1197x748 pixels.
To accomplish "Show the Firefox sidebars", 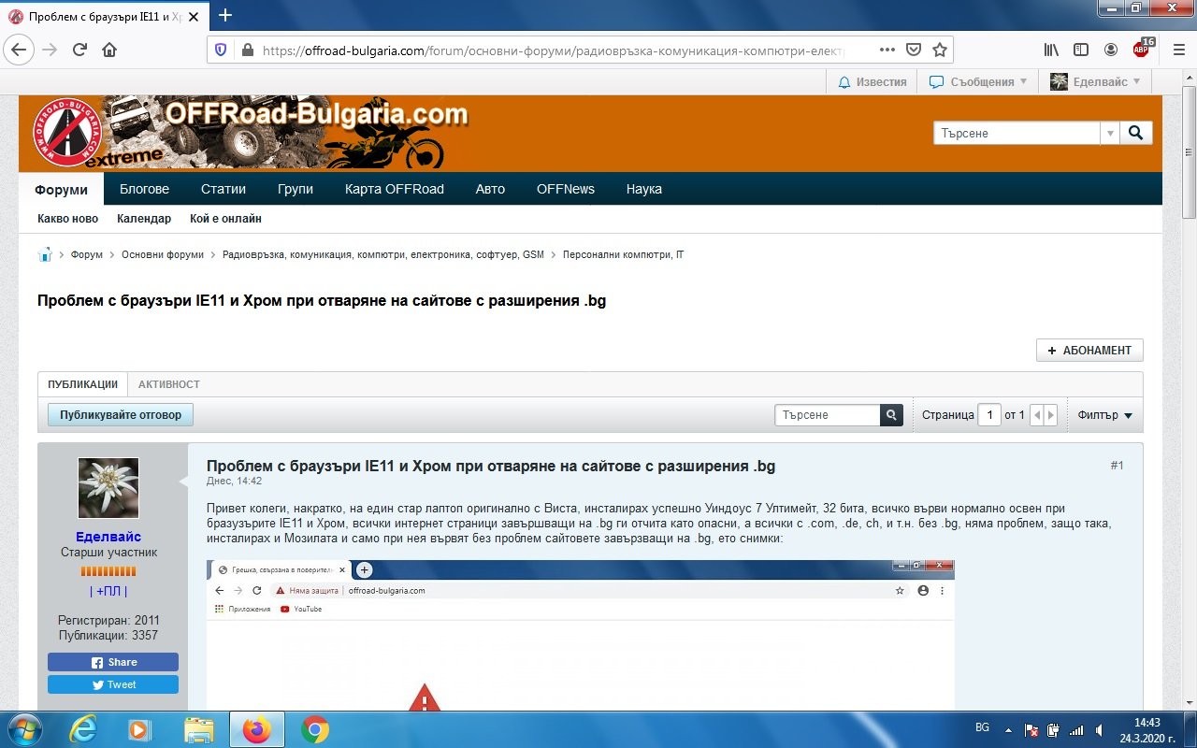I will (x=1081, y=50).
